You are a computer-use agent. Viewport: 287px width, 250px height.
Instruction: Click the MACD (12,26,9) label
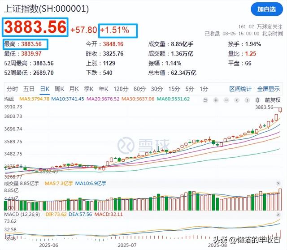tap(22, 214)
